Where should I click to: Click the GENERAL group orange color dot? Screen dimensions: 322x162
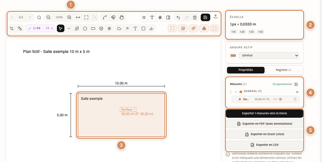tap(241, 92)
